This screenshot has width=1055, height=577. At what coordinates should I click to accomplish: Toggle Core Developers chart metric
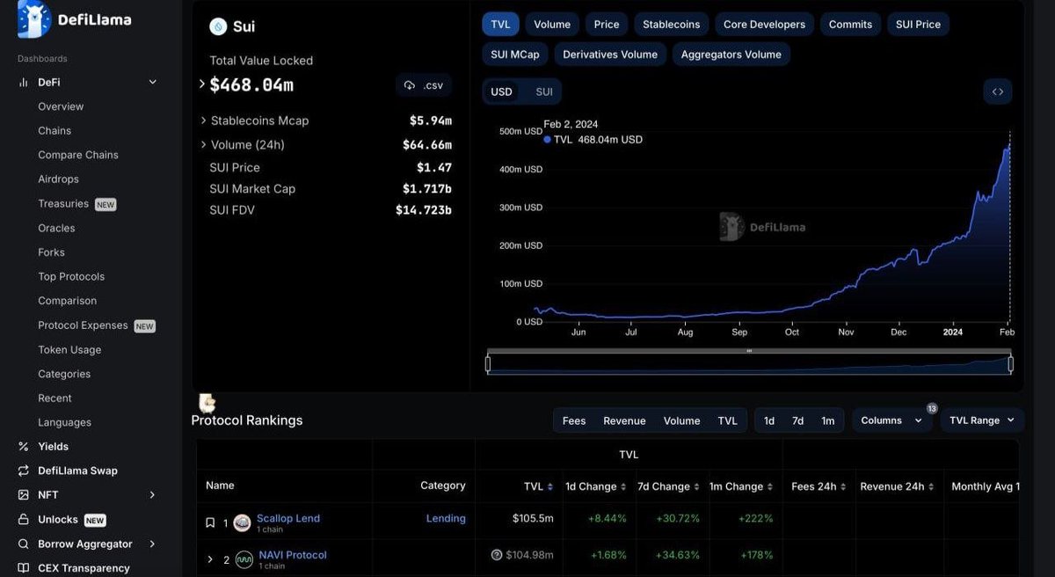coord(764,25)
